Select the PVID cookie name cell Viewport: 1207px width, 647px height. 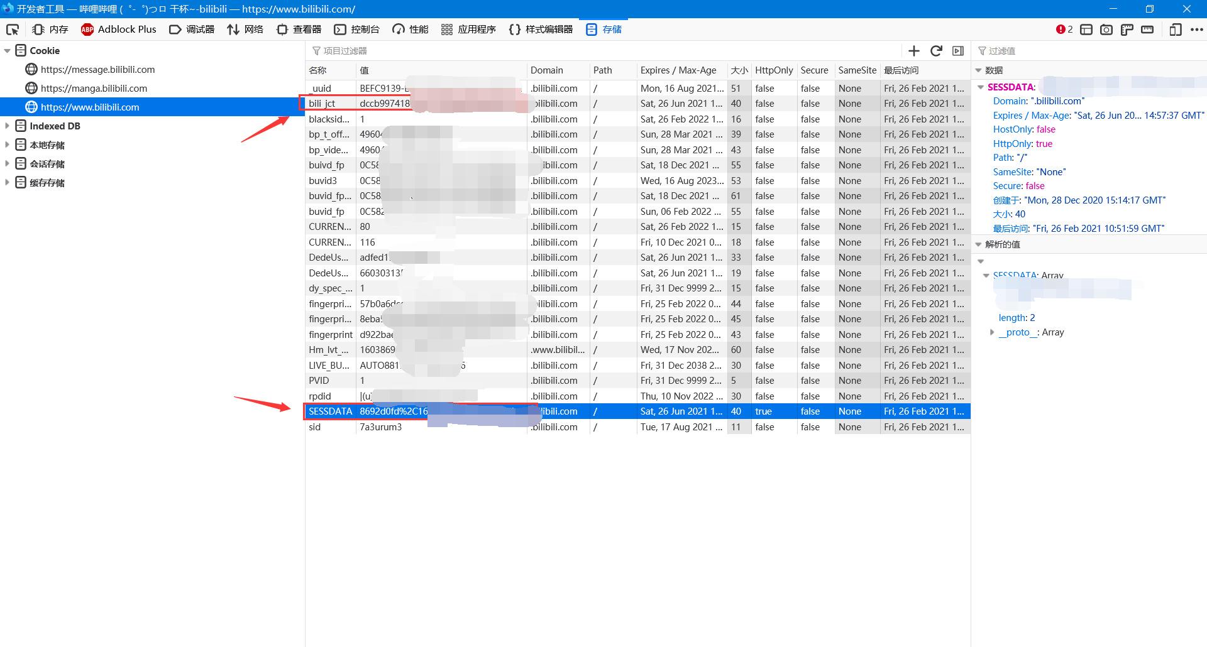tap(331, 381)
